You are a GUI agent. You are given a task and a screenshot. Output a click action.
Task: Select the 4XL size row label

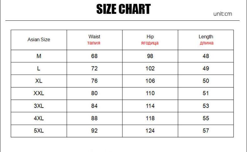tap(39, 118)
